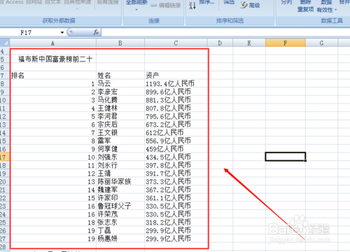Viewport: 350px width, 252px height.
Task: Expand the From Other Sources dropdown
Action: (x=77, y=9)
